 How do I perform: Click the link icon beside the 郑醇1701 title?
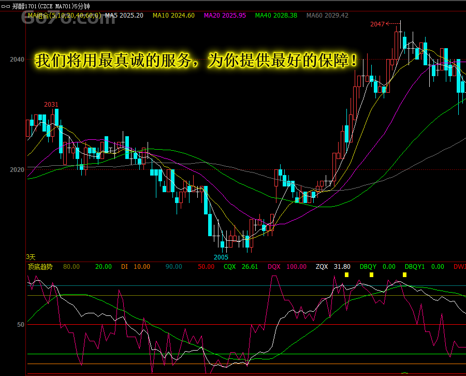[6, 6]
